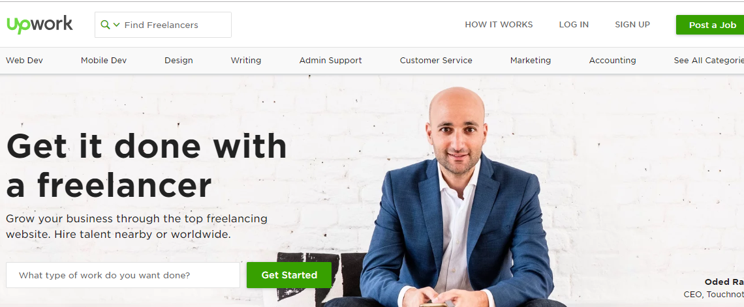Click the 'What type of work' input
The height and width of the screenshot is (307, 744).
click(123, 275)
